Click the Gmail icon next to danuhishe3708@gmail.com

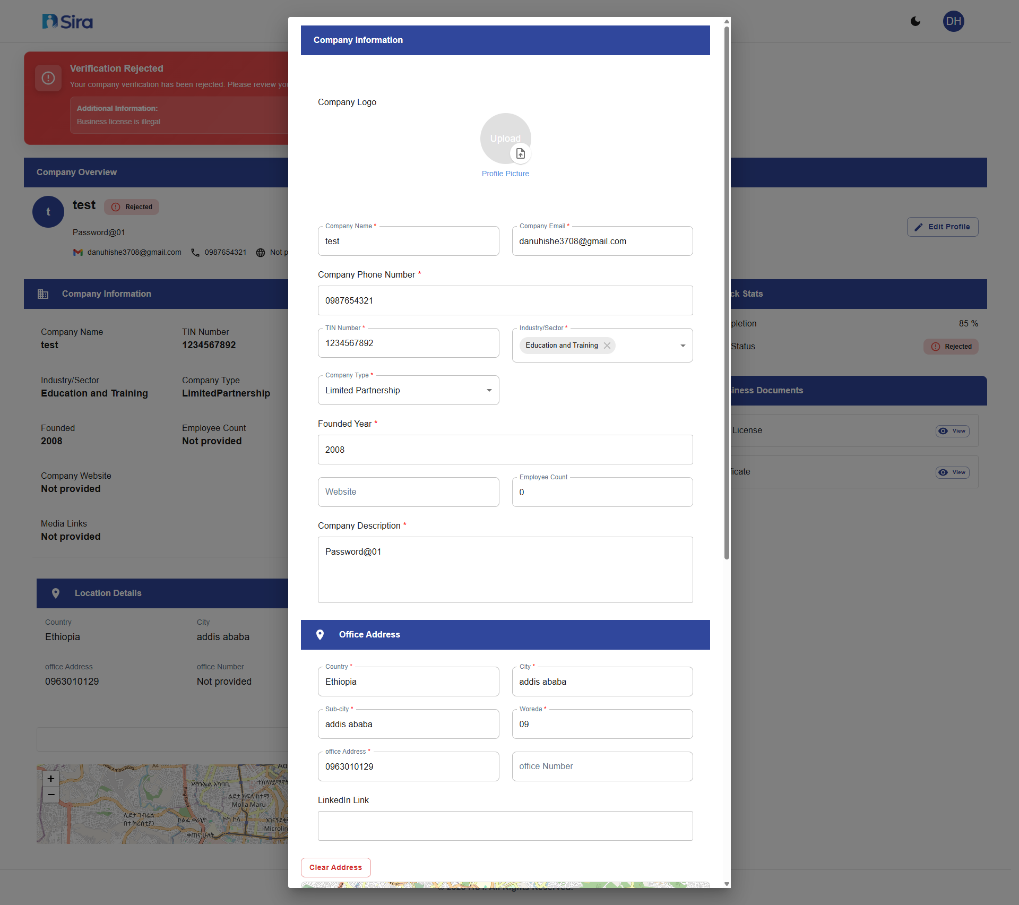tap(77, 252)
